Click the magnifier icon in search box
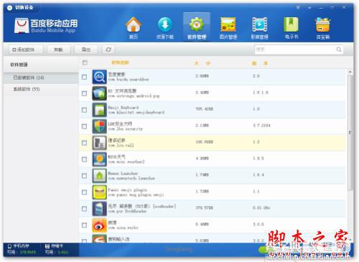The image size is (359, 262). 339,50
